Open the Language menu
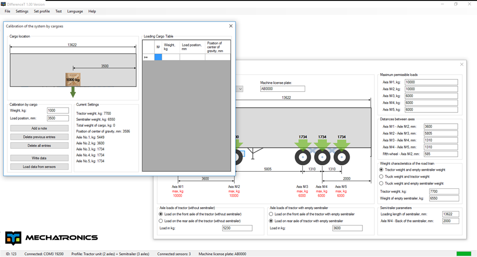This screenshot has height=257, width=477. click(75, 11)
